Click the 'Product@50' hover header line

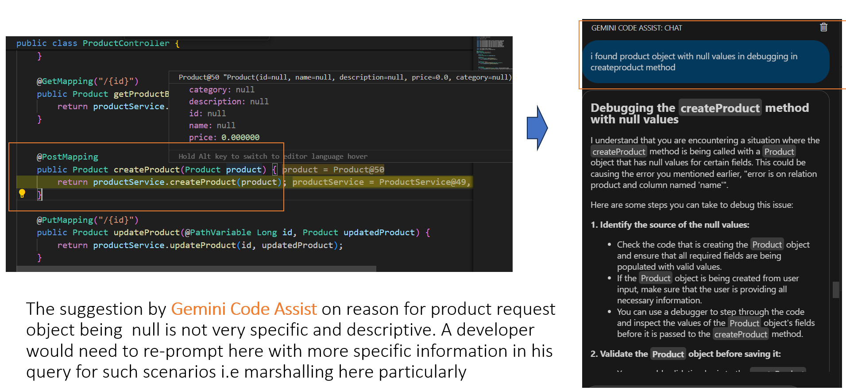click(x=345, y=77)
